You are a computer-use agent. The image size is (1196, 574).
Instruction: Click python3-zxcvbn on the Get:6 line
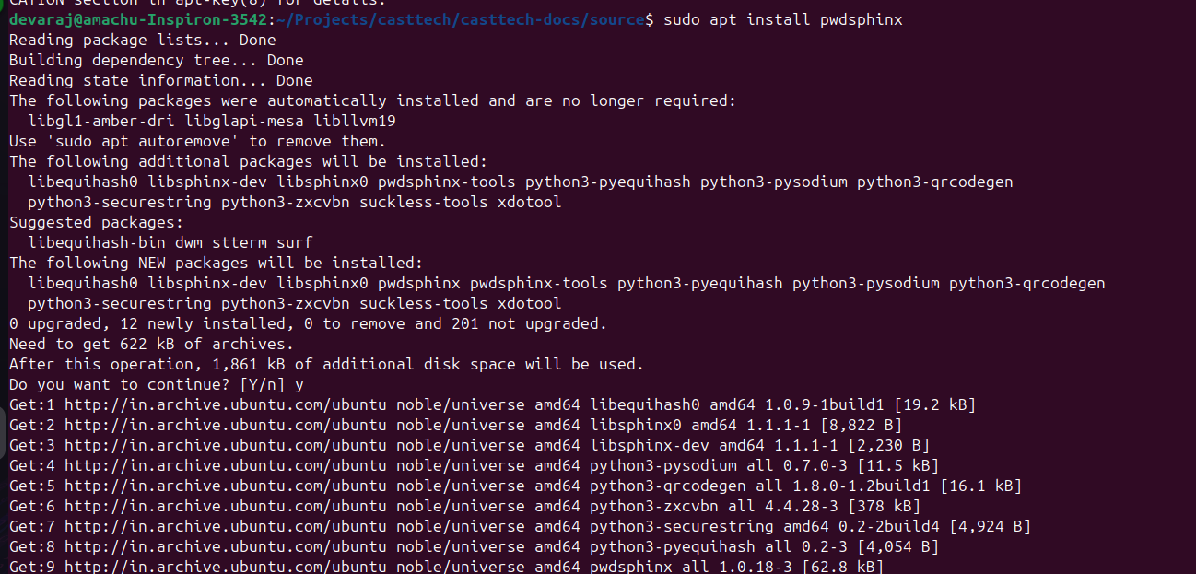click(654, 507)
